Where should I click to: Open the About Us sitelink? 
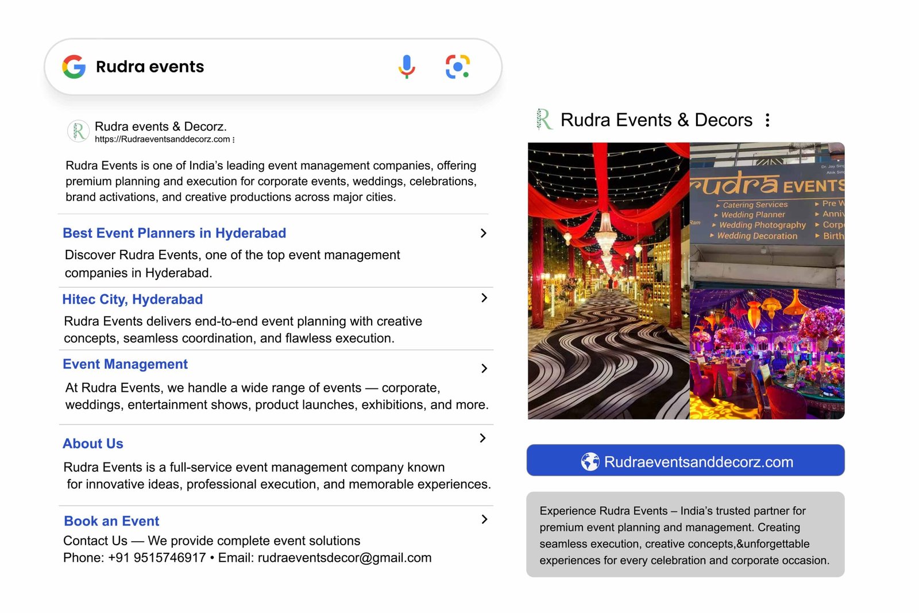(93, 444)
